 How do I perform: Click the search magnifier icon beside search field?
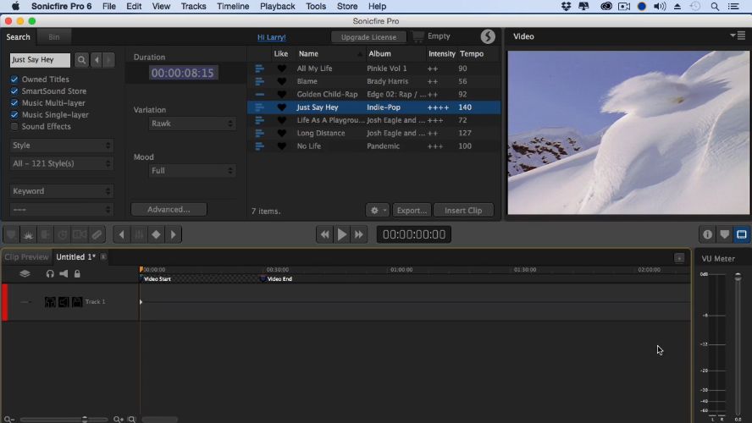coord(81,60)
